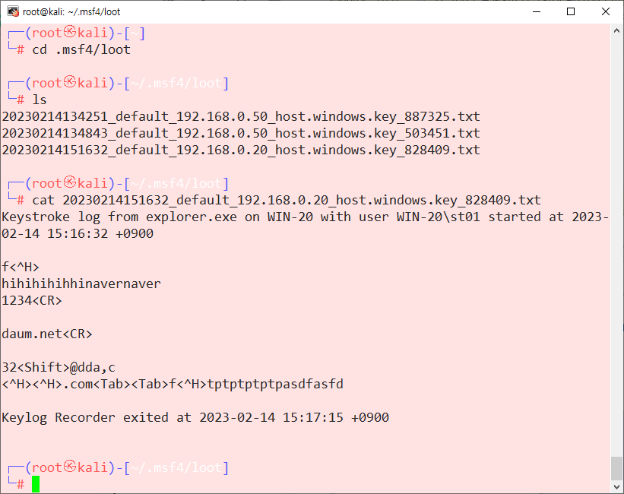Click listed filename 20230214151632 in ls output
This screenshot has height=494, width=624.
point(241,150)
